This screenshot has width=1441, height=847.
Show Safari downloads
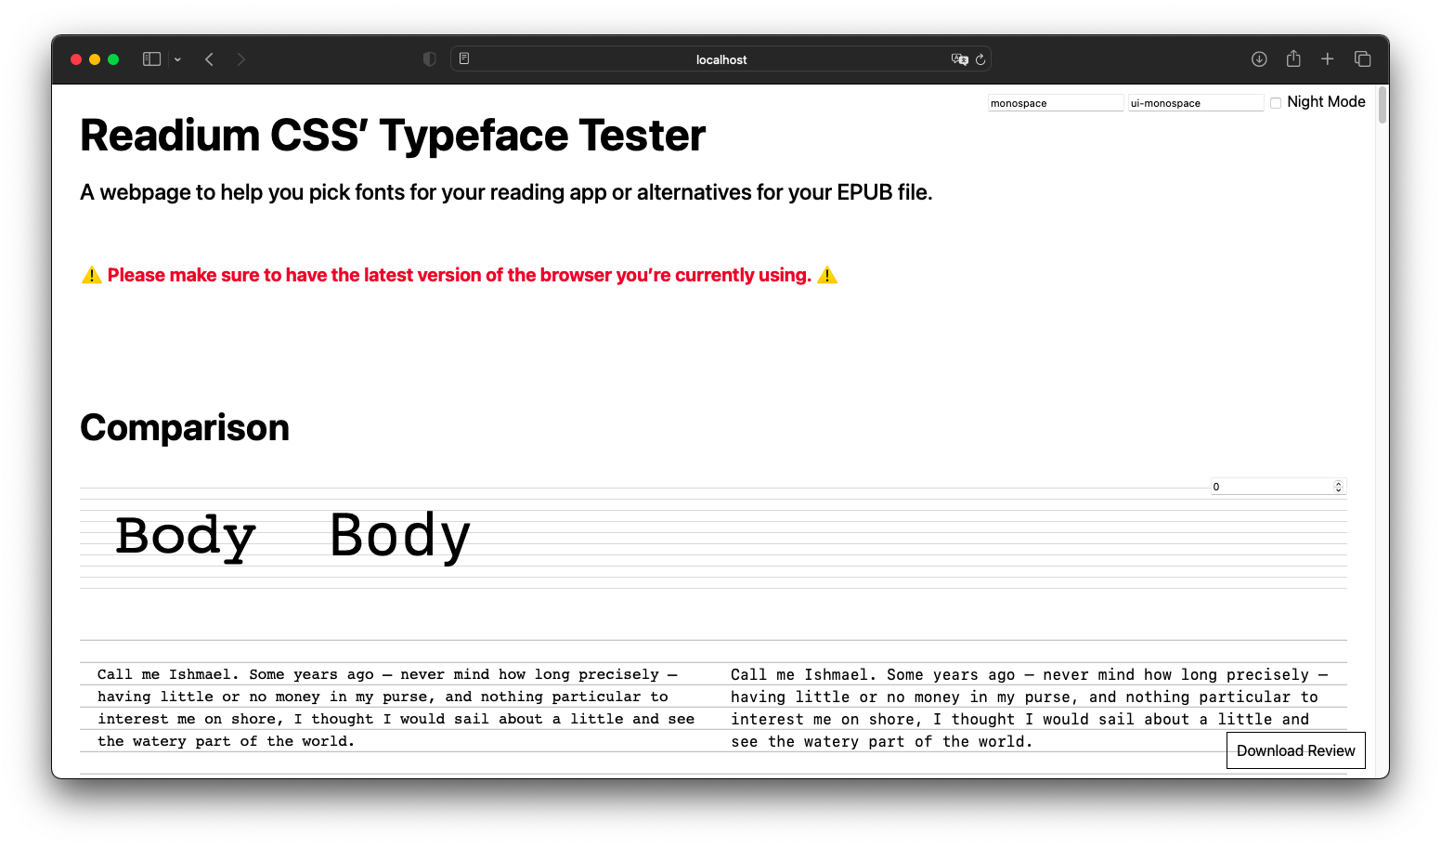[1259, 59]
